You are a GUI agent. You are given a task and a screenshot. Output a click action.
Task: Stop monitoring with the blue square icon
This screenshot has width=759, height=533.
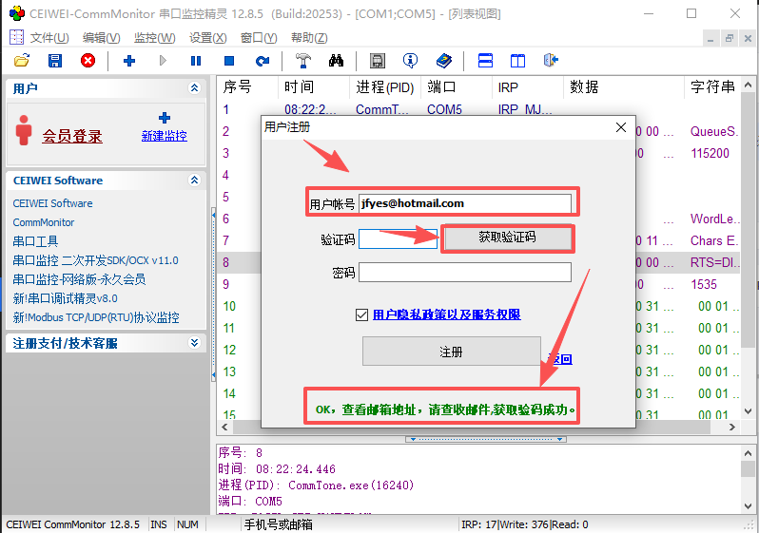228,61
